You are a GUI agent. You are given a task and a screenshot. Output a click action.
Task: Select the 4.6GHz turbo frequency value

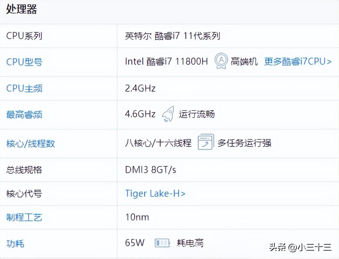(x=140, y=114)
